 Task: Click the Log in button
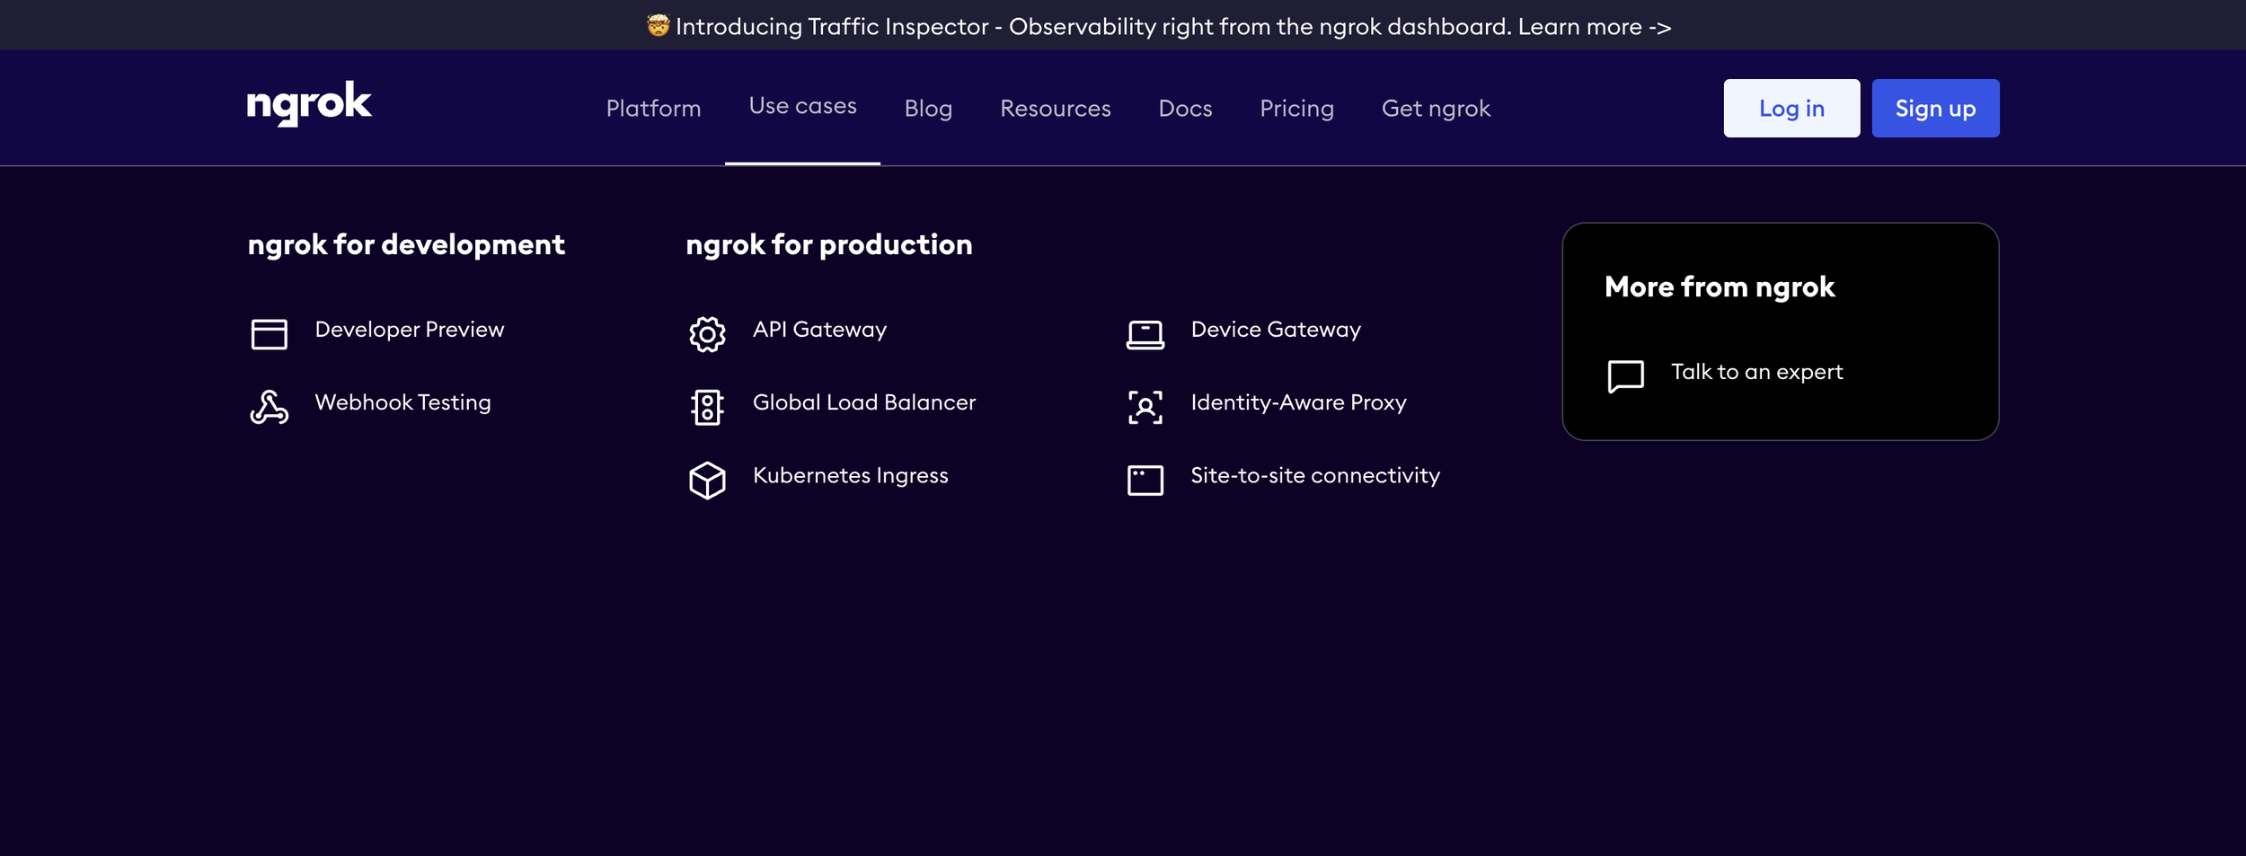(1791, 108)
